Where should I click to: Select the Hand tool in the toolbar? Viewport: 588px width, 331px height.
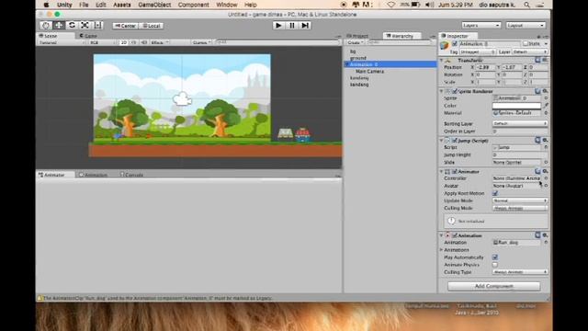[46, 25]
